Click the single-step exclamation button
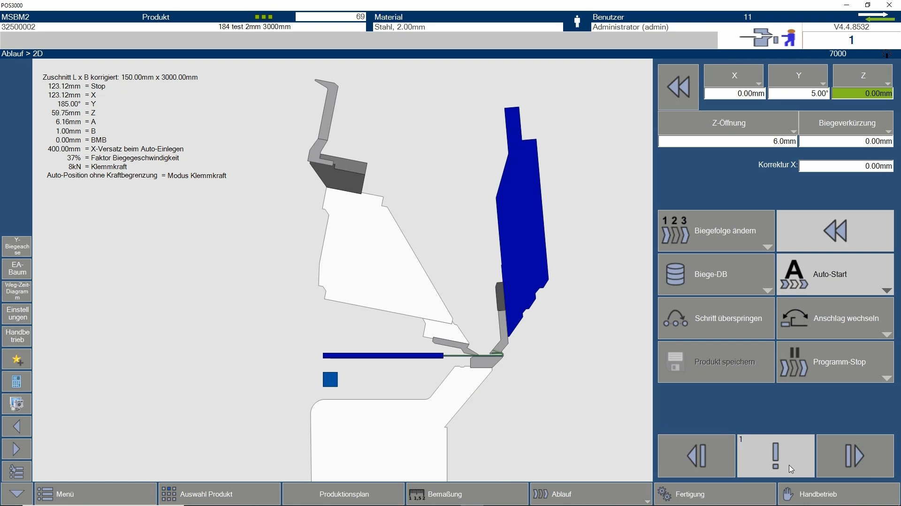Viewport: 901px width, 506px height. [x=775, y=456]
